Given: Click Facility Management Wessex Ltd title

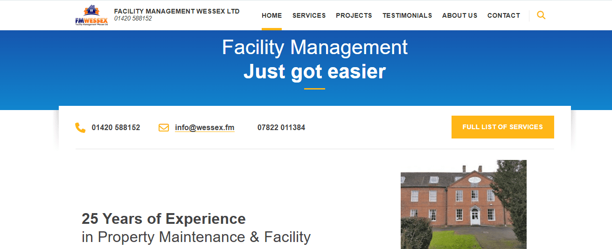Looking at the screenshot, I should (x=177, y=11).
